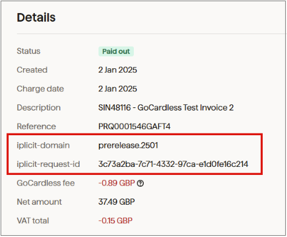Click the iplicit-domain label
The width and height of the screenshot is (287, 237).
pyautogui.click(x=43, y=145)
